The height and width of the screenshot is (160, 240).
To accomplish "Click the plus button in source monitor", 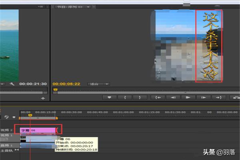I will [x=43, y=98].
